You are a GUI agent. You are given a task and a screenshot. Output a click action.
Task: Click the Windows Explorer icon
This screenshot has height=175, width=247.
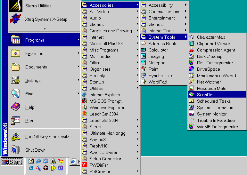pyautogui.click(x=84, y=107)
